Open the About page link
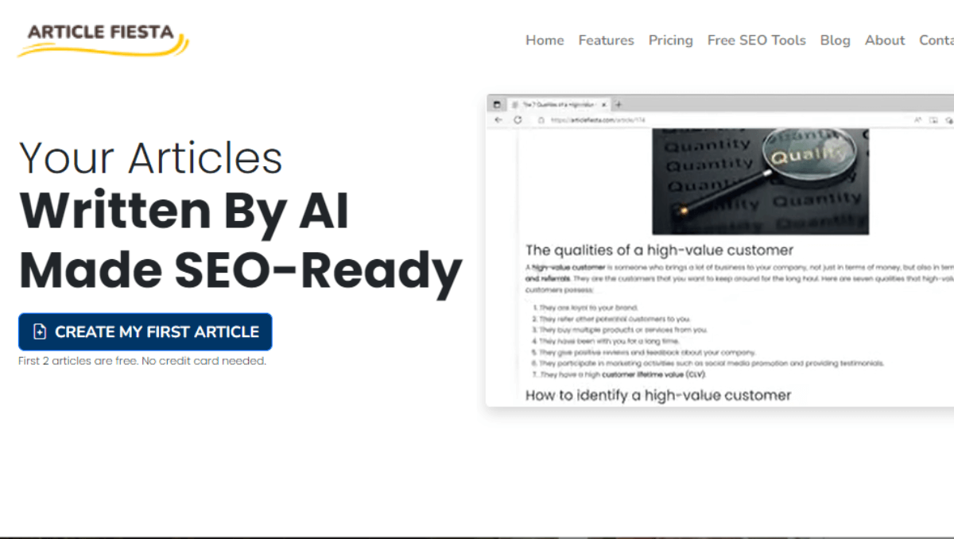 coord(885,40)
